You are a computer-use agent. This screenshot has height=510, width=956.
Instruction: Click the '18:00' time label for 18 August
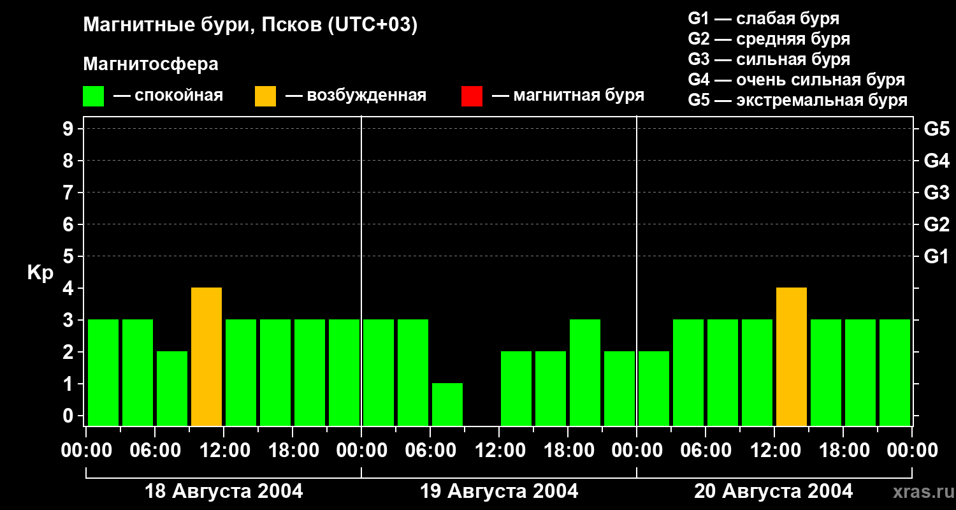pos(293,451)
